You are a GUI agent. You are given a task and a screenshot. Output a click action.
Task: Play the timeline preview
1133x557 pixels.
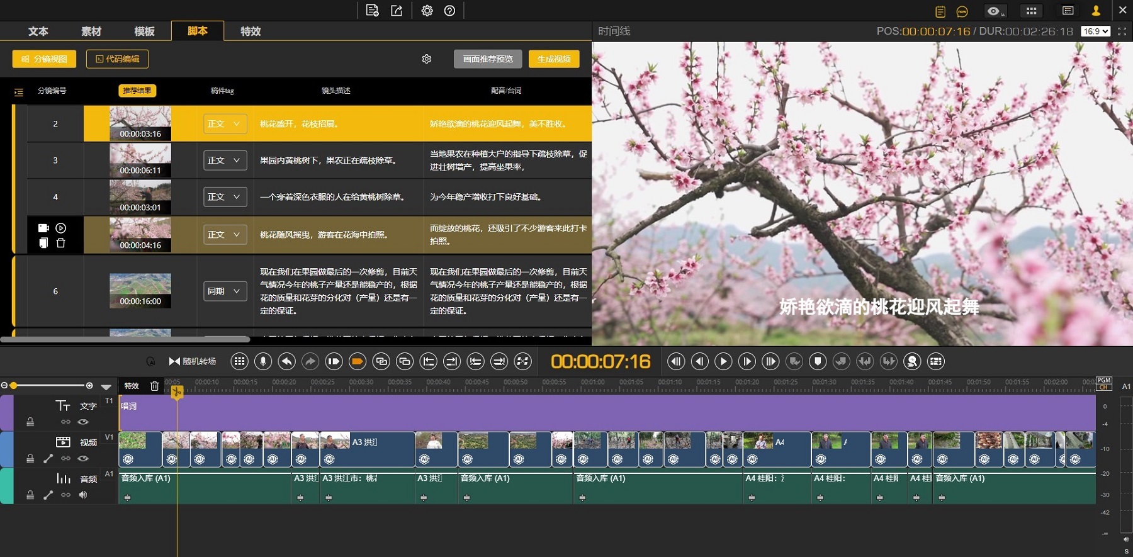coord(723,361)
